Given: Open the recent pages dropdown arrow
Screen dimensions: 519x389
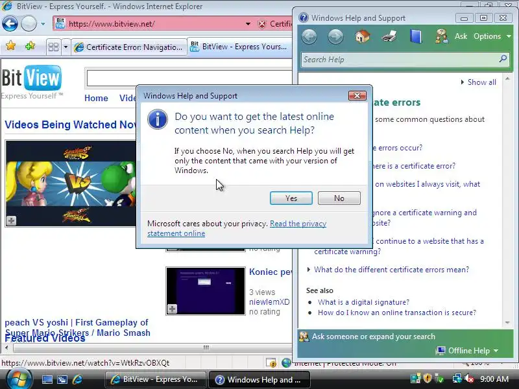Looking at the screenshot, I should pyautogui.click(x=43, y=24).
